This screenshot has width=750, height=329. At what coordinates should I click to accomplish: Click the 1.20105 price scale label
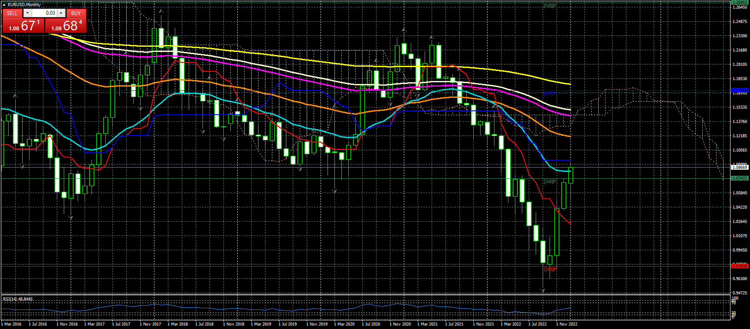pos(740,65)
